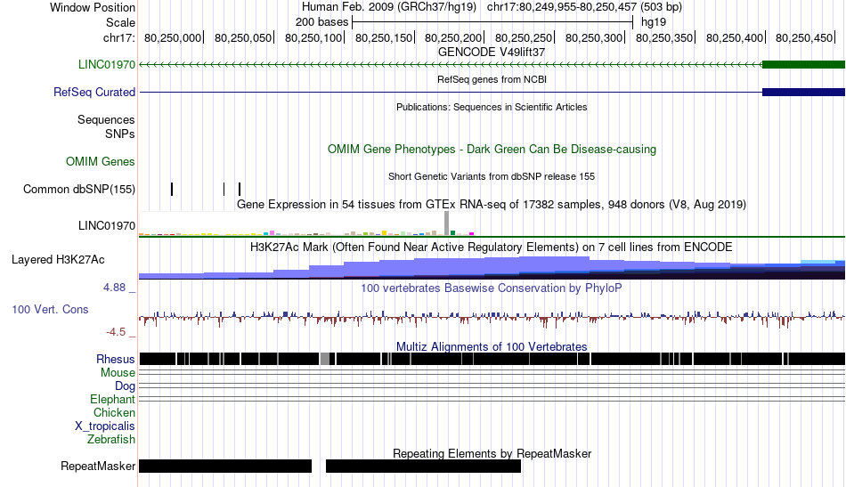The width and height of the screenshot is (846, 487).
Task: Click the LINC01970 GENCODE track label
Action: click(x=107, y=64)
